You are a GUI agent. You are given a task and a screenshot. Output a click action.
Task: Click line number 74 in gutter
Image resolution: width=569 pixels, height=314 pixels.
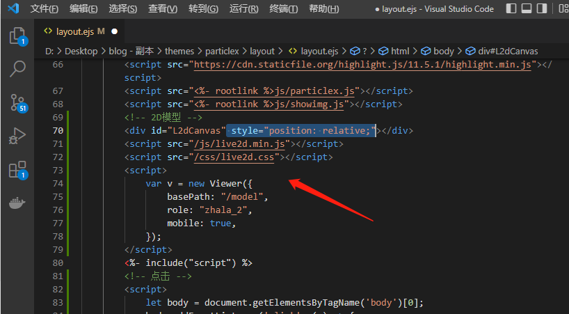click(x=58, y=183)
